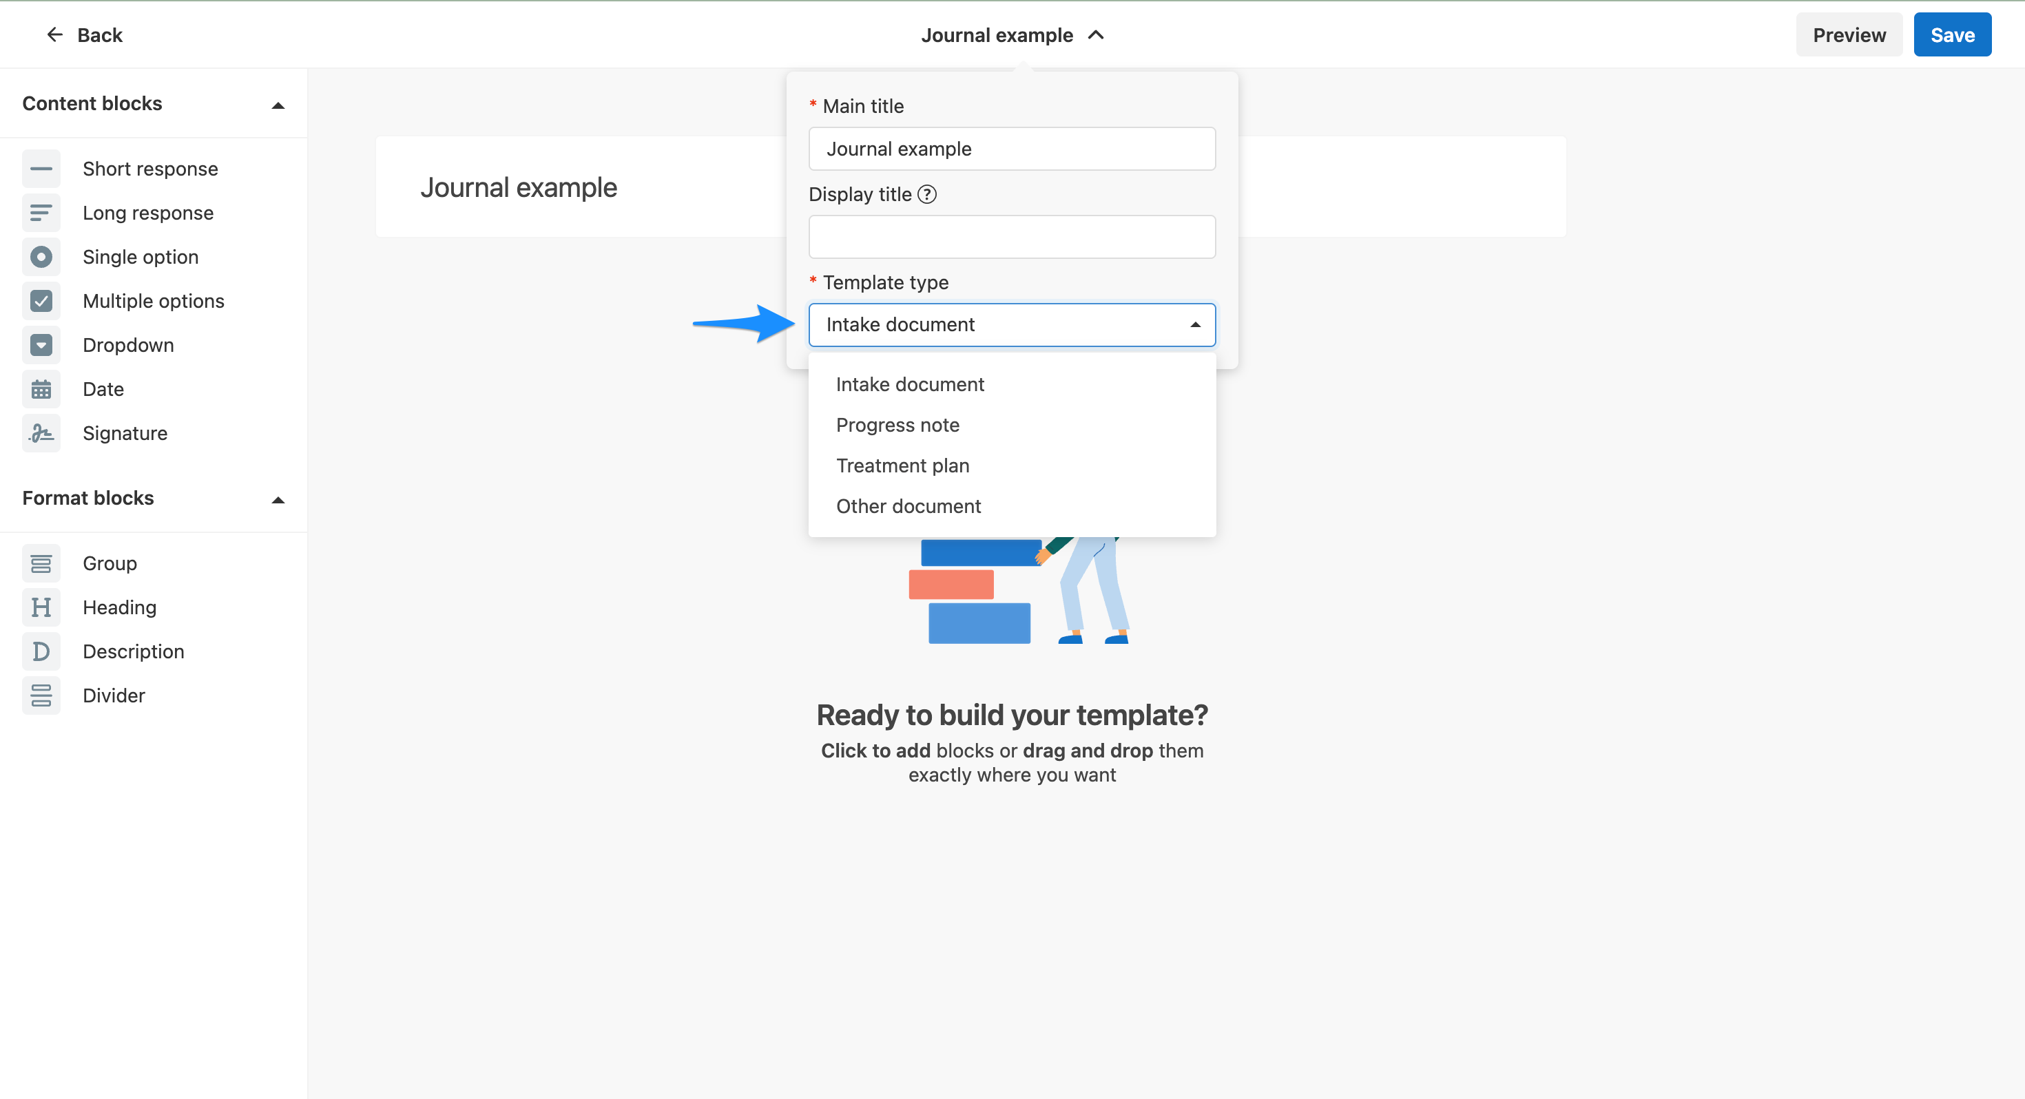
Task: Focus the empty Display title field
Action: point(1012,237)
